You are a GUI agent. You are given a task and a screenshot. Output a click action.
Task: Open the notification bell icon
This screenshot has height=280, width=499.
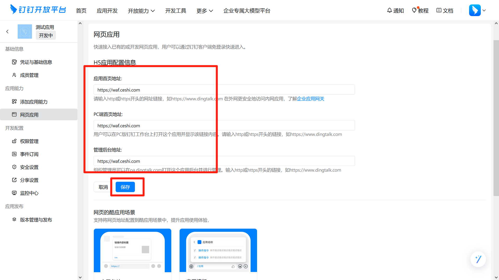click(x=389, y=10)
